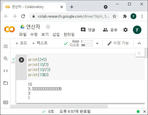Viewport: 148px width, 115px height.
Task: Open the 런타임 menu
Action: click(69, 34)
